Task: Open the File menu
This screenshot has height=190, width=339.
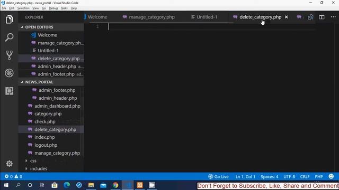Action: point(4,8)
